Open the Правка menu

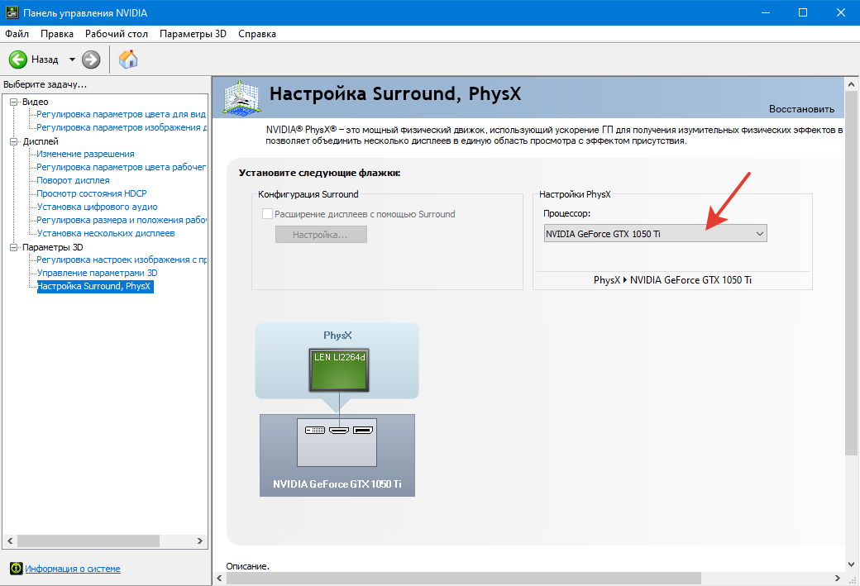57,33
